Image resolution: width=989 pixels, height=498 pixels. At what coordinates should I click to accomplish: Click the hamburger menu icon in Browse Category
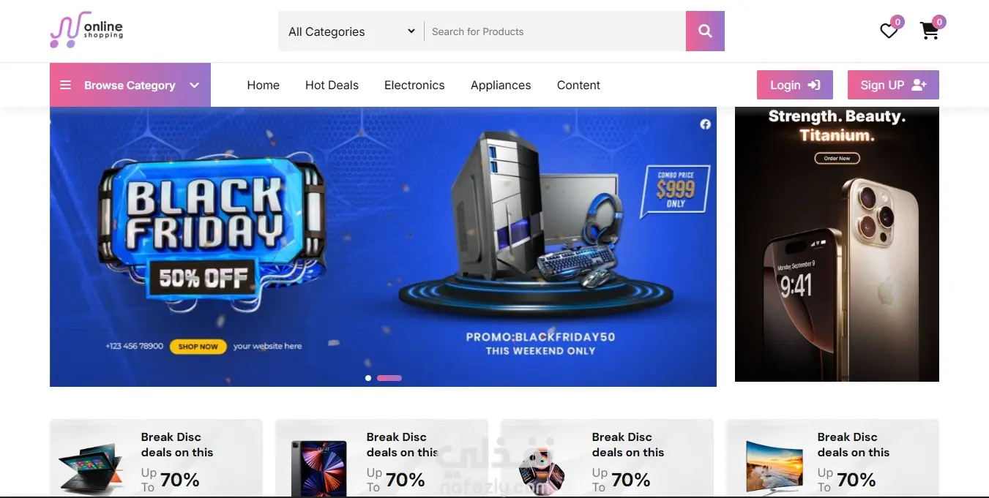click(65, 85)
